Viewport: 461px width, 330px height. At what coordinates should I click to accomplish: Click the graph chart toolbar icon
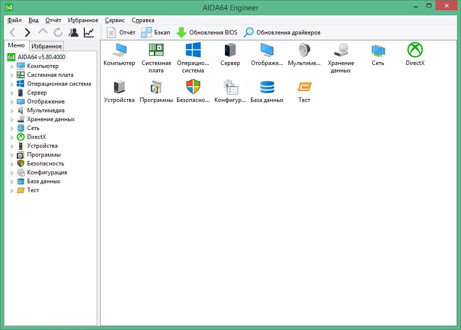click(x=89, y=33)
